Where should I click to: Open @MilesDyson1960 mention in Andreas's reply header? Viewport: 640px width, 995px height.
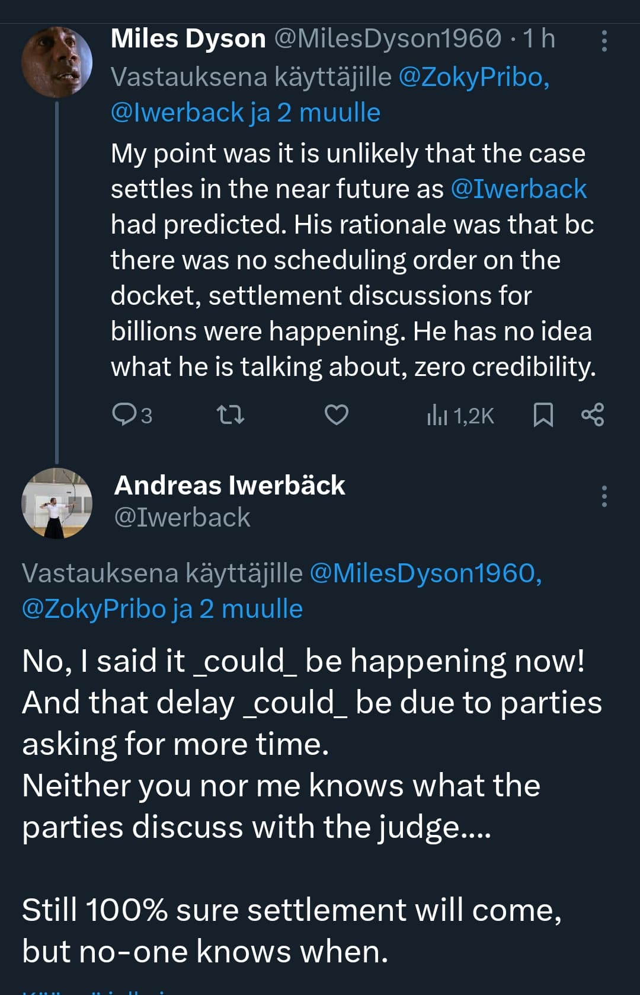pyautogui.click(x=425, y=573)
